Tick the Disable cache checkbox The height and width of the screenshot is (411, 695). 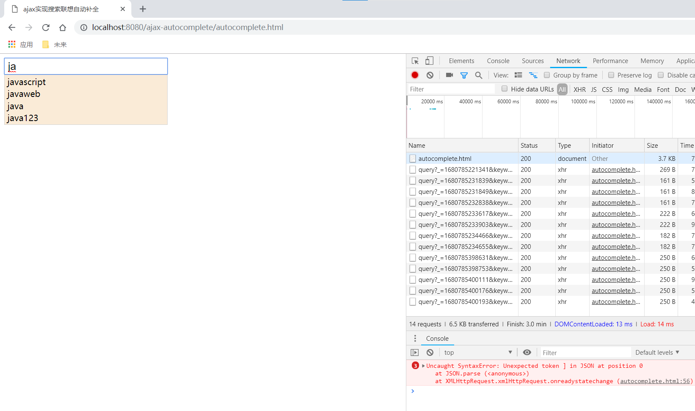(661, 75)
